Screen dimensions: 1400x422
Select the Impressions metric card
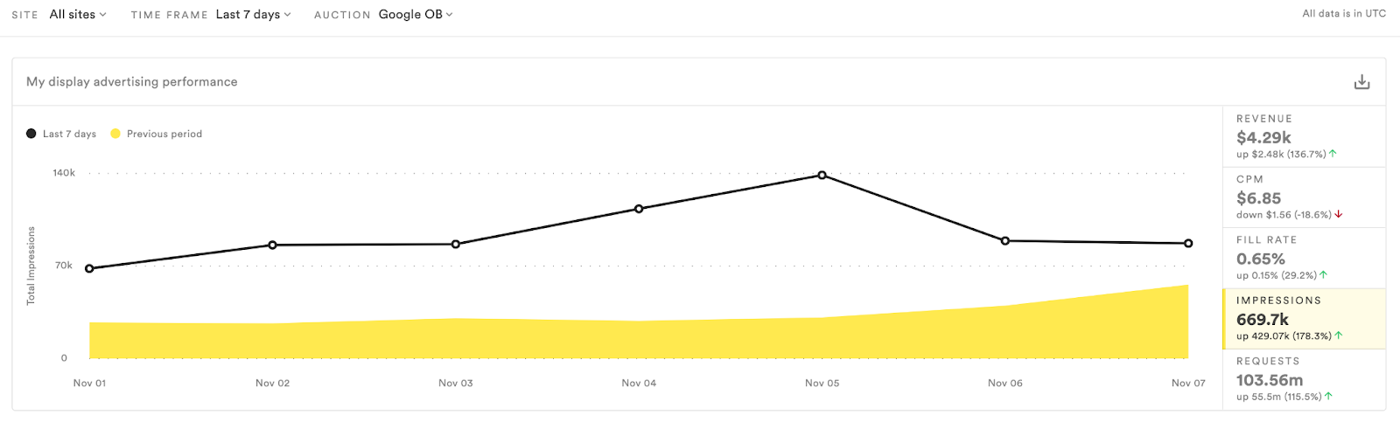tap(1304, 319)
